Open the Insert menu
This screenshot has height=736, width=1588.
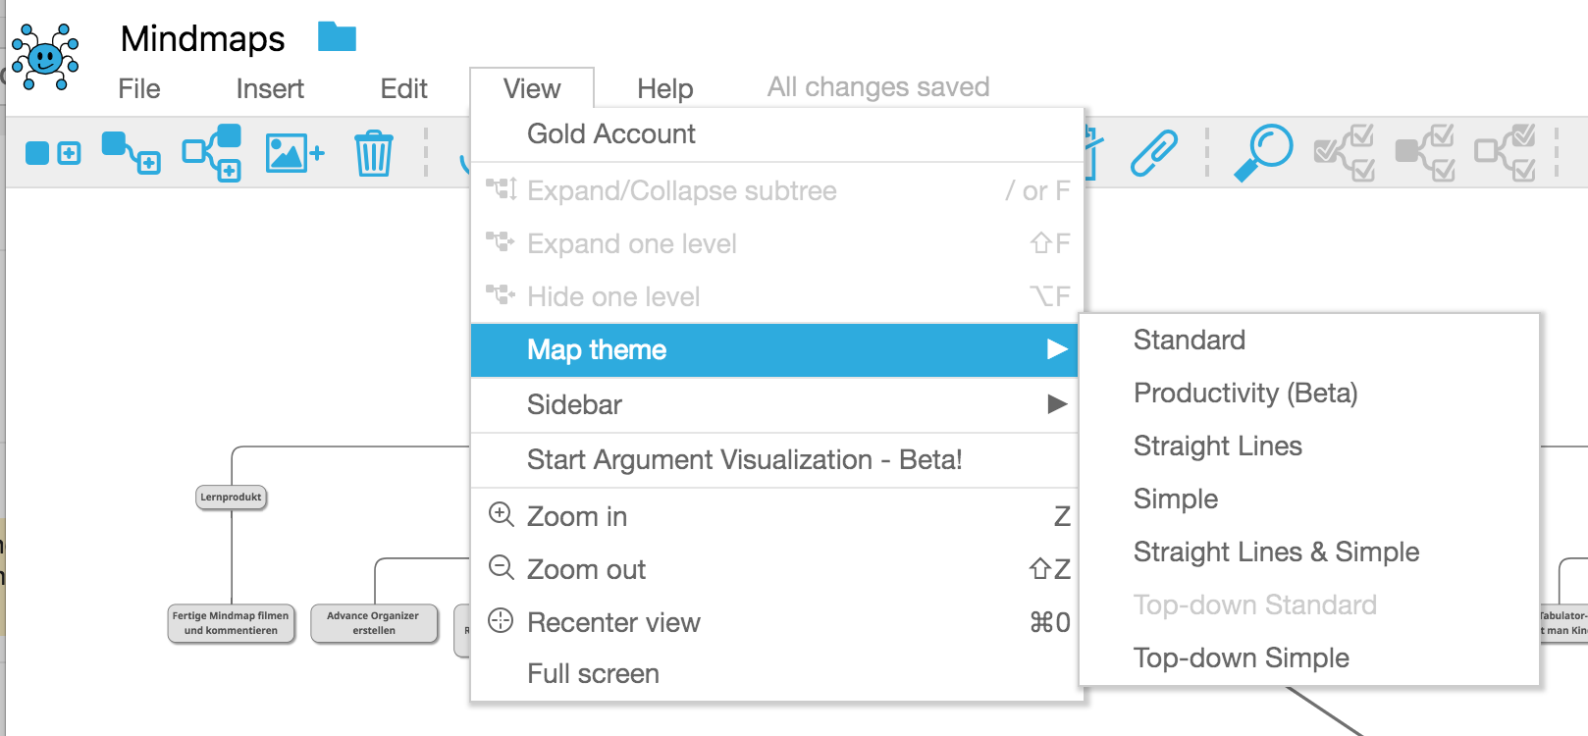(x=270, y=89)
